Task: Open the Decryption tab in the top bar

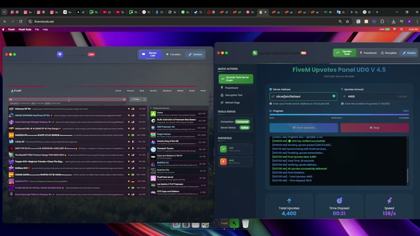Action: pyautogui.click(x=388, y=53)
